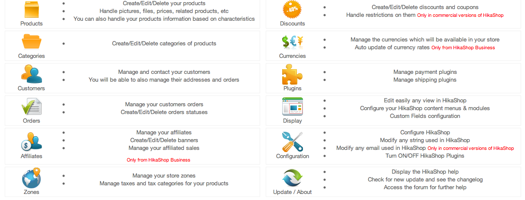Click the Affiliates text label
The image size is (525, 200).
32,156
